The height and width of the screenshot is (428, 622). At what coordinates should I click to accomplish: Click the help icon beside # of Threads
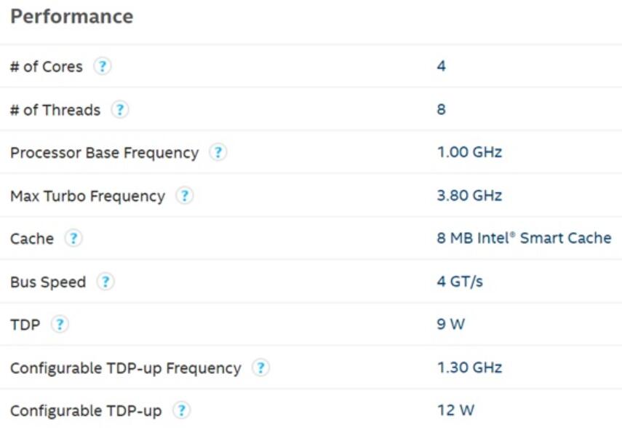click(x=121, y=109)
